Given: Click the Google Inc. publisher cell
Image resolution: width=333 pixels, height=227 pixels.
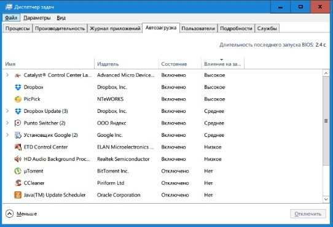Looking at the screenshot, I should 110,135.
